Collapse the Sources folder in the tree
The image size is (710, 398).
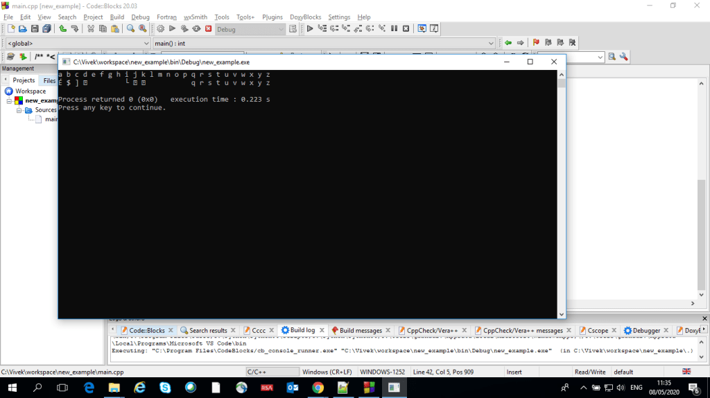20,110
